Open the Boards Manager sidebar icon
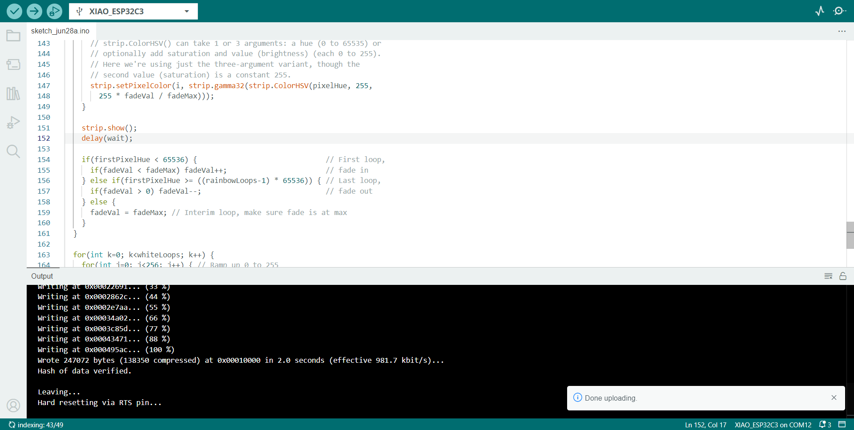 pos(13,65)
